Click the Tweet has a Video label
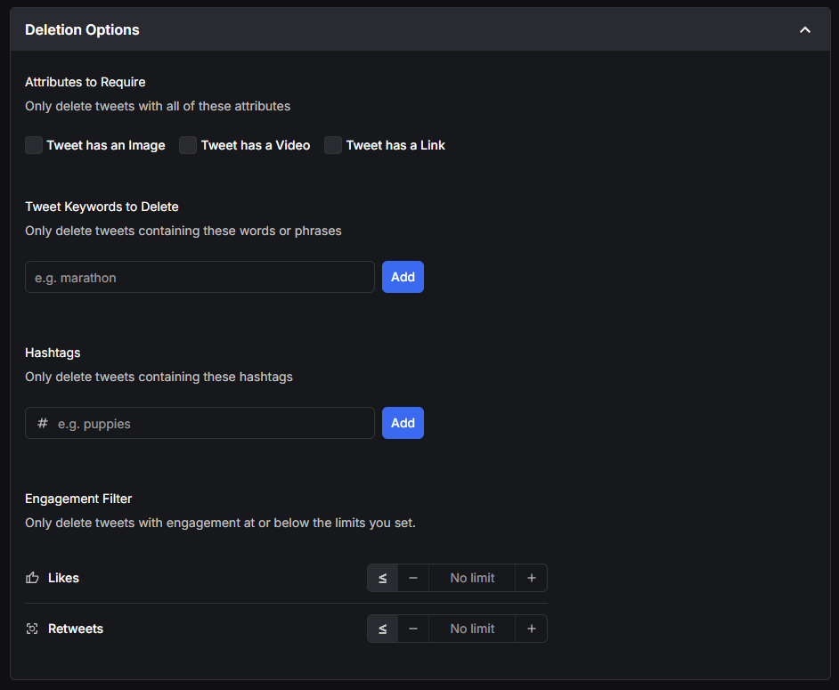The width and height of the screenshot is (839, 690). click(256, 145)
